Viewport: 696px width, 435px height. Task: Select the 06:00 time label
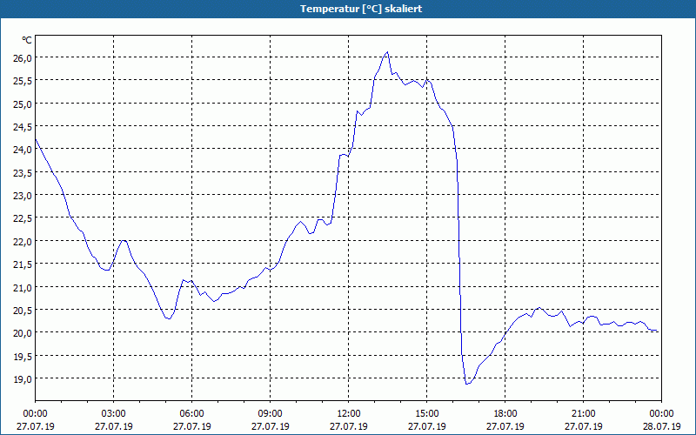pyautogui.click(x=191, y=414)
